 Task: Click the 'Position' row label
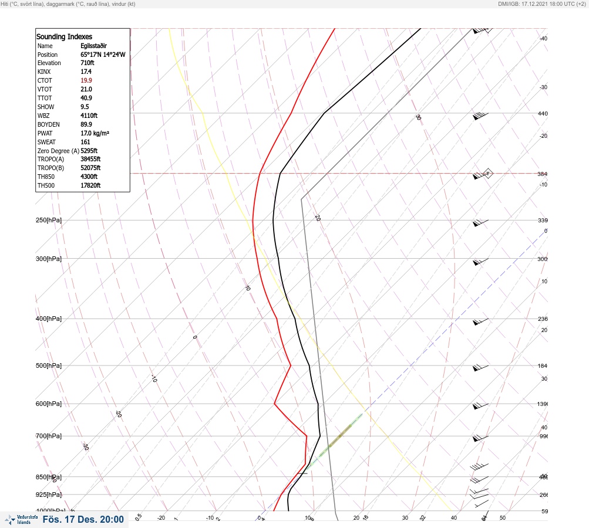pyautogui.click(x=48, y=55)
